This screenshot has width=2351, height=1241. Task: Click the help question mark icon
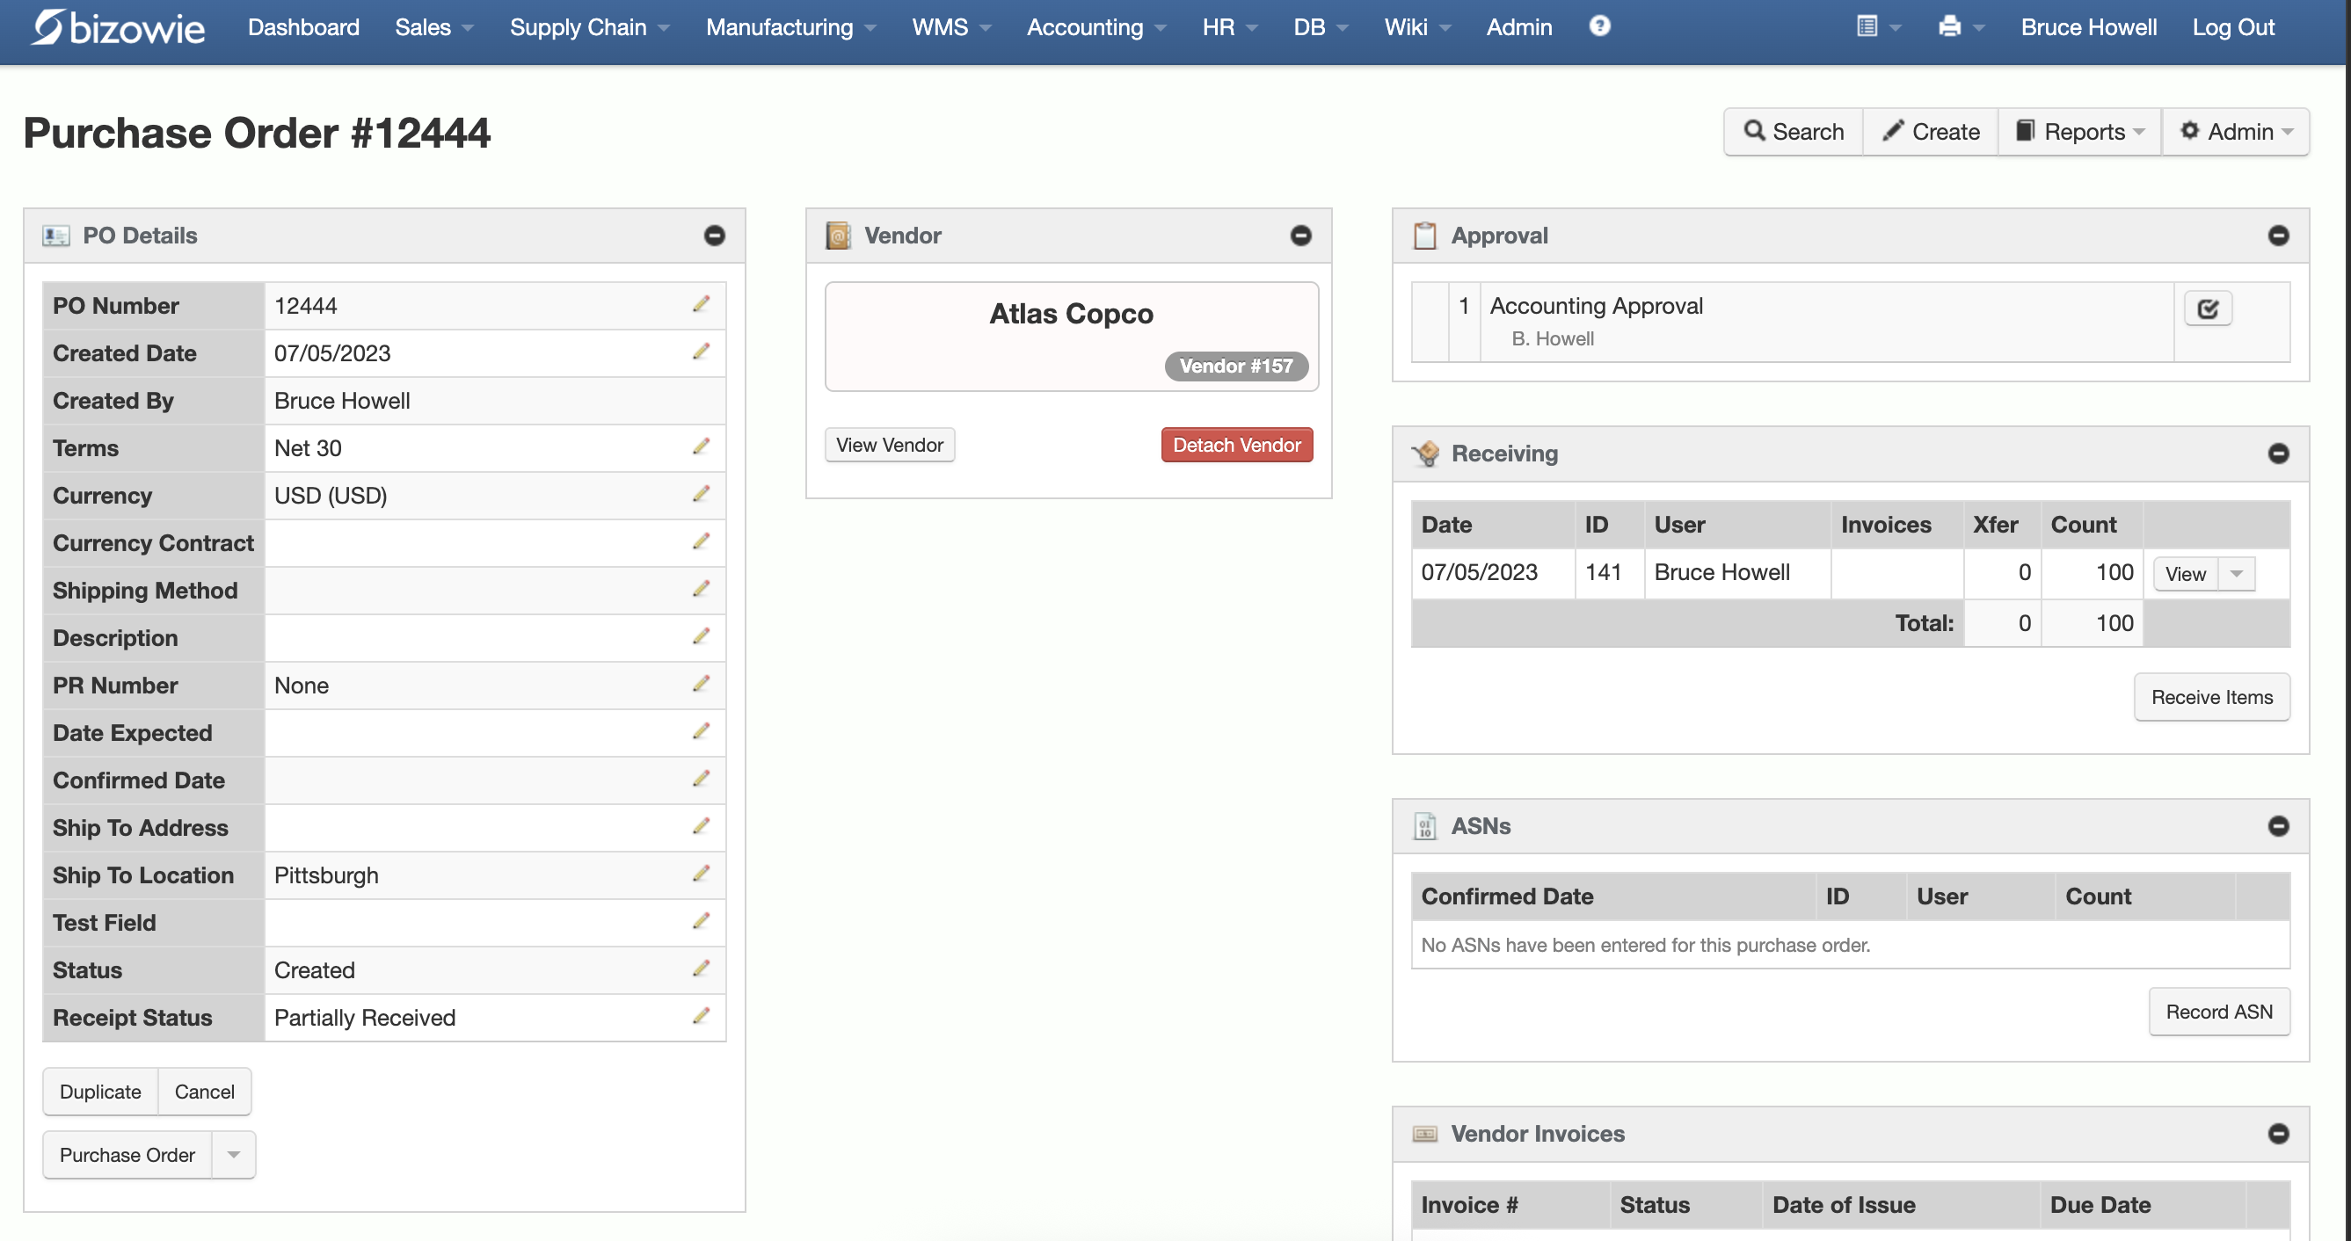[1599, 25]
